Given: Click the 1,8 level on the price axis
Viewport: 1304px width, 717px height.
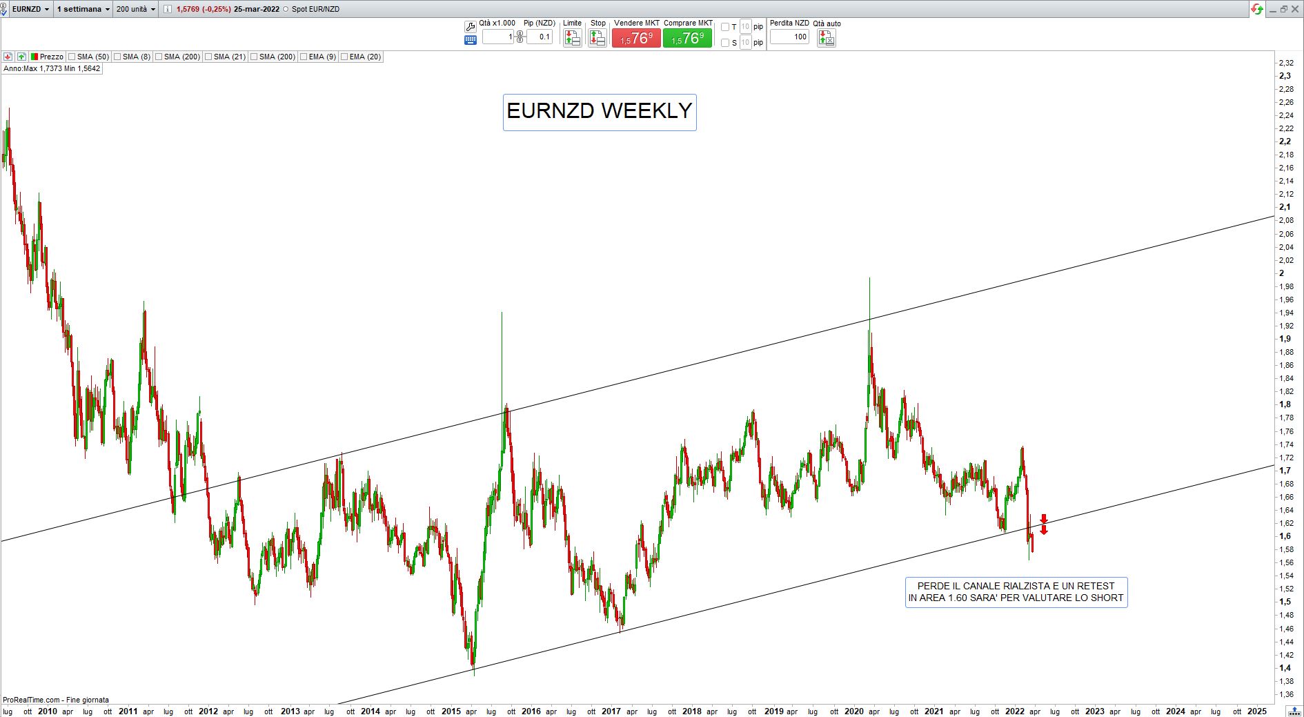Looking at the screenshot, I should 1285,404.
